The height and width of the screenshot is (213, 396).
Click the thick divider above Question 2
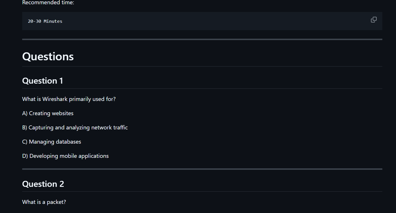click(202, 169)
